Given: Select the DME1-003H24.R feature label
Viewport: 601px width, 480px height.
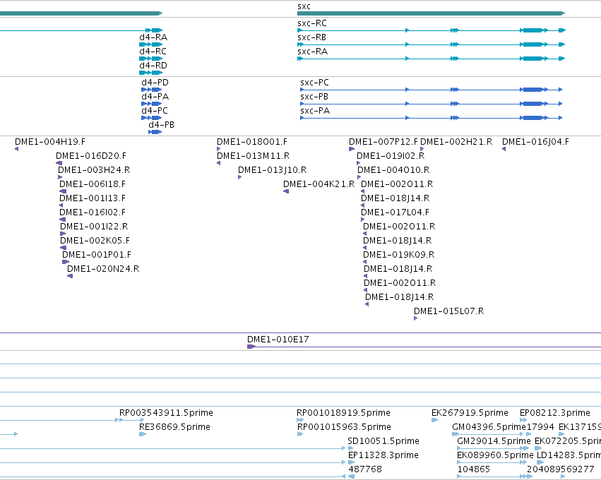Looking at the screenshot, I should 94,171.
